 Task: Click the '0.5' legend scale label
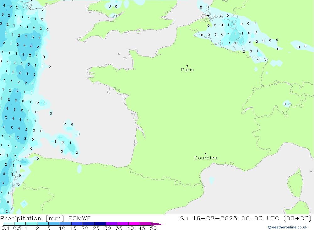pyautogui.click(x=17, y=228)
